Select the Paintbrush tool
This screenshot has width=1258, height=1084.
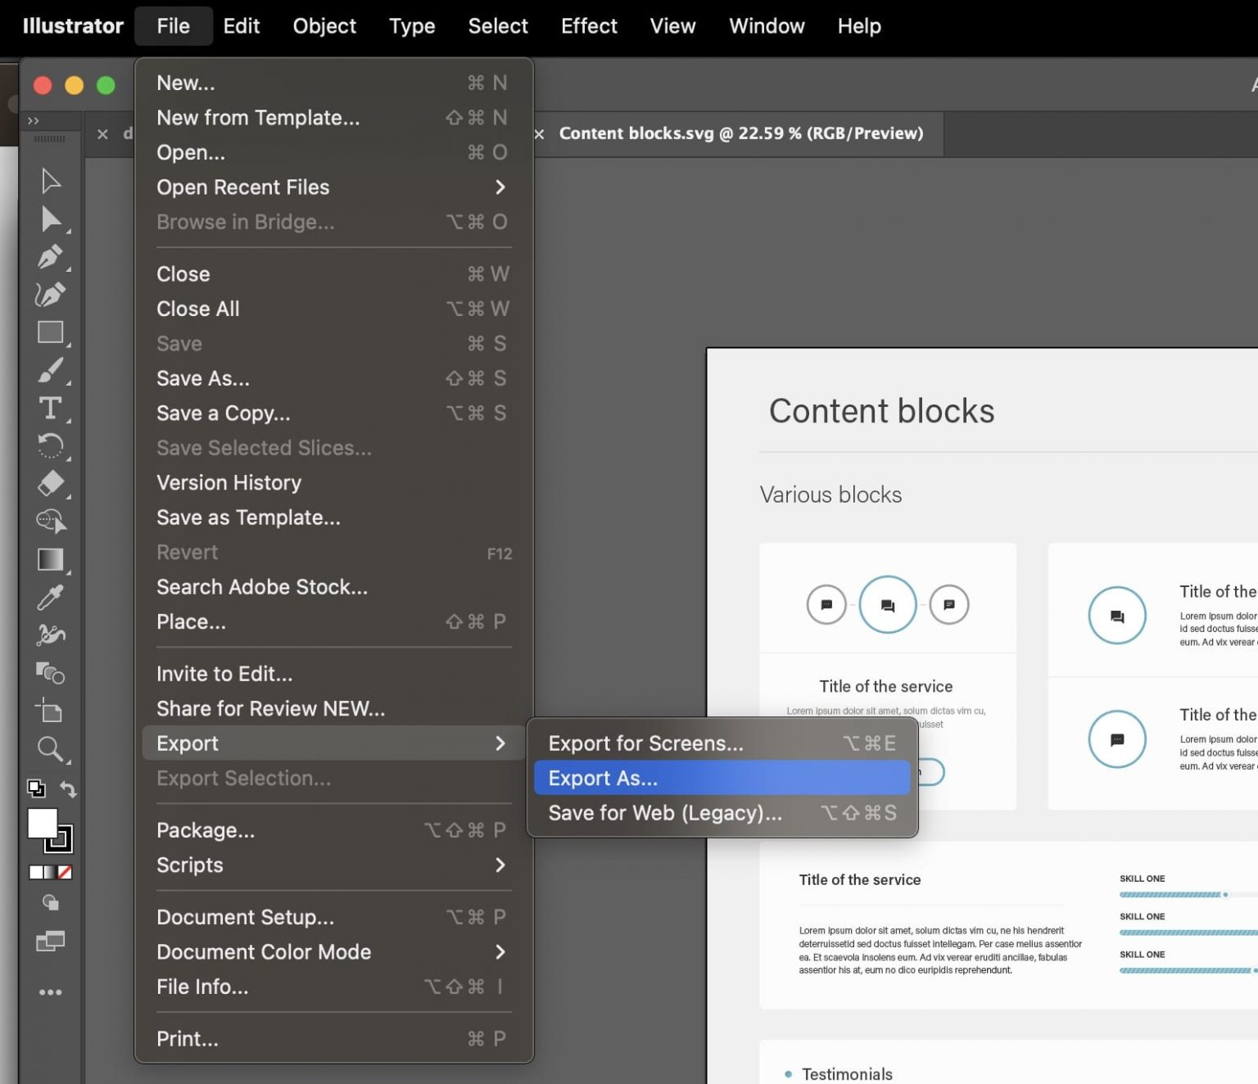(x=49, y=371)
